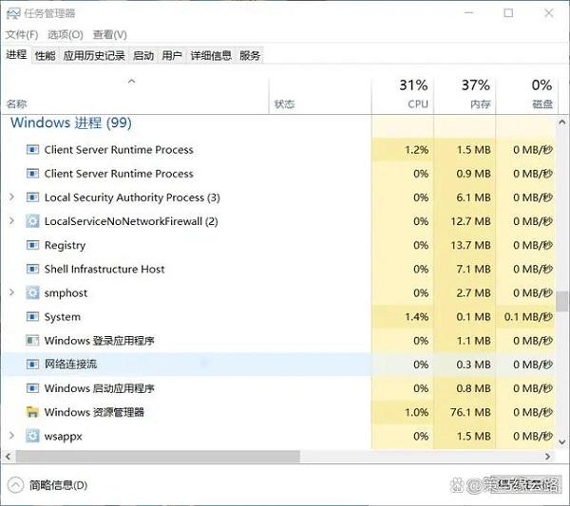Click the 0.1 MB/秒 disk value
570x506 pixels.
tap(528, 317)
